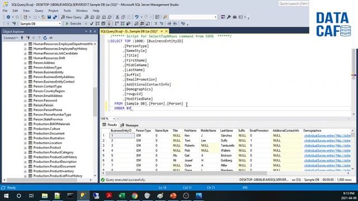The width and height of the screenshot is (358, 201).
Task: Open the row 5 Demographics XML link
Action: click(x=327, y=155)
